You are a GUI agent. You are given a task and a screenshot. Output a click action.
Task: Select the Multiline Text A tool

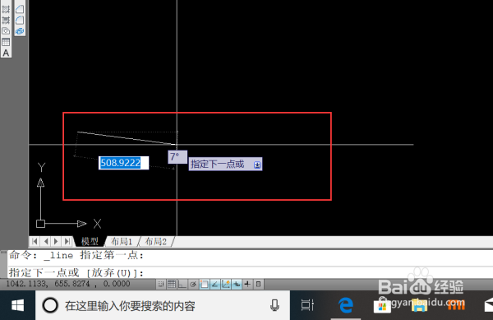click(x=6, y=53)
